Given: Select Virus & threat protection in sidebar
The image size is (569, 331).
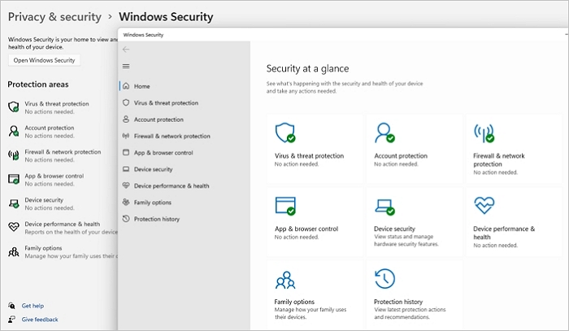Looking at the screenshot, I should (165, 103).
